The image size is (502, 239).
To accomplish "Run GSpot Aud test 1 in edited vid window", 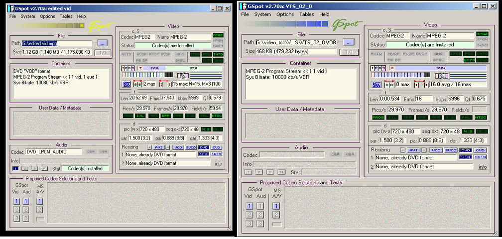I will (x=26, y=201).
